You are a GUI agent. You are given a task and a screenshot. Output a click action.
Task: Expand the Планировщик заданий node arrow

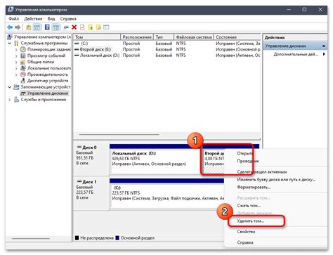pyautogui.click(x=16, y=50)
